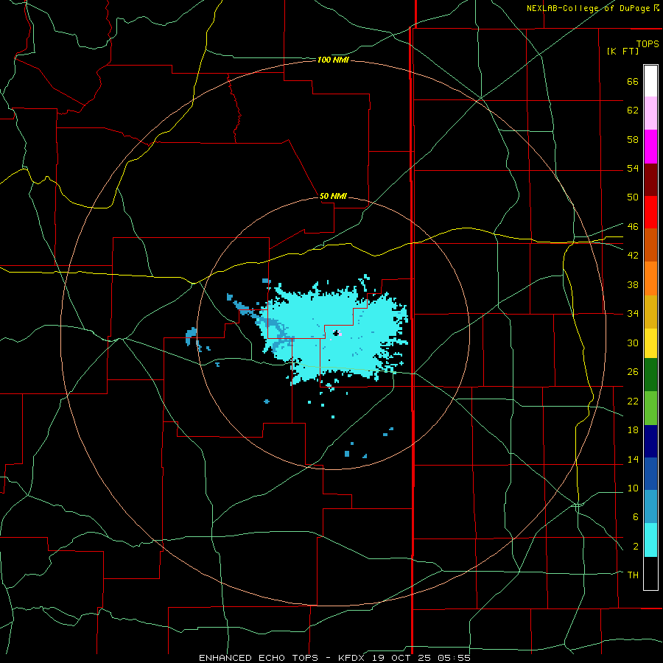Click the pink high-top pixel near radar center
The image size is (663, 663).
tap(340, 333)
